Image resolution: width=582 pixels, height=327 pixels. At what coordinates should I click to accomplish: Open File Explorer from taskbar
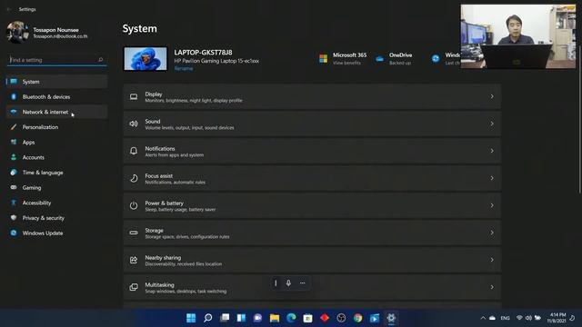tap(275, 318)
